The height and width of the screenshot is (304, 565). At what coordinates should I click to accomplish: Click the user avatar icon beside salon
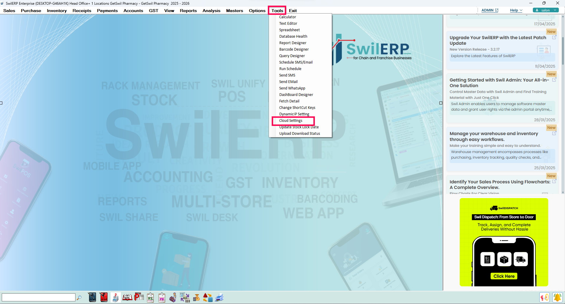[x=537, y=10]
